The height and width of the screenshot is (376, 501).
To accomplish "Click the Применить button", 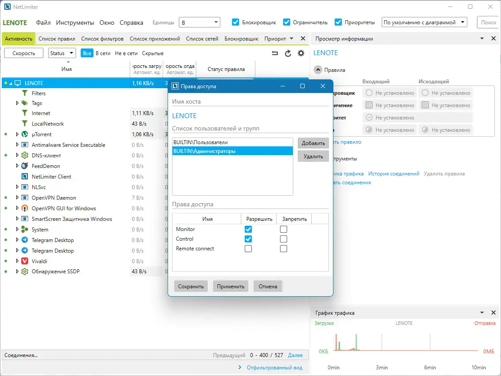I will click(230, 286).
